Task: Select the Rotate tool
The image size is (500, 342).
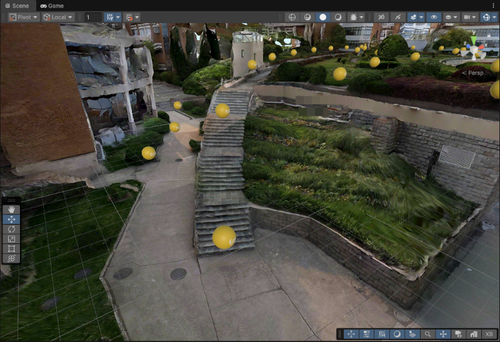Action: (x=11, y=229)
